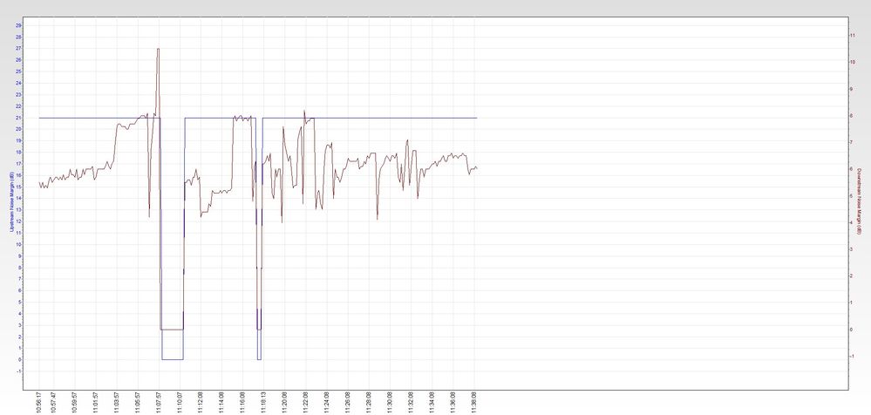Click the 11:07:57 time axis label

(x=159, y=402)
